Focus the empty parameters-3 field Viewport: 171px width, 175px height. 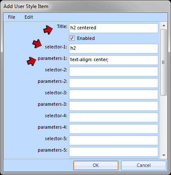click(113, 106)
